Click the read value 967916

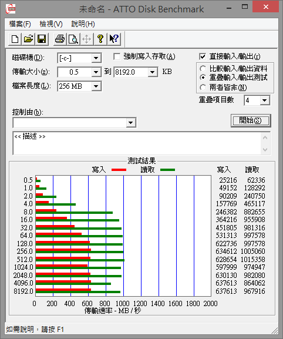point(254,291)
